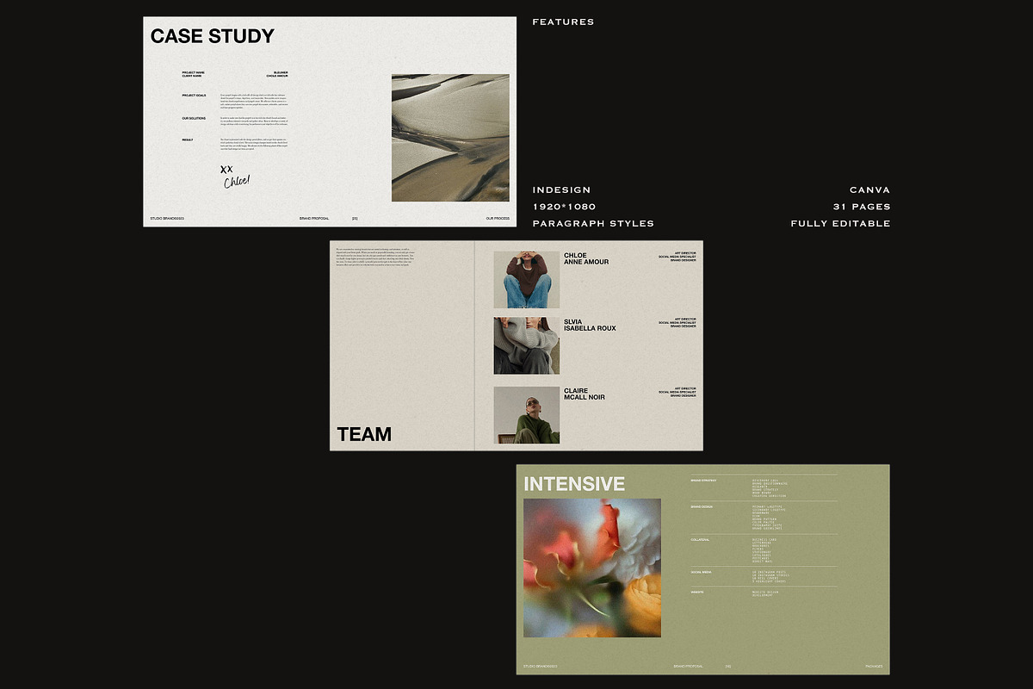Click 'BRAND PROPOSAL' footer on Case Study slide
The width and height of the screenshot is (1033, 689).
pos(313,219)
